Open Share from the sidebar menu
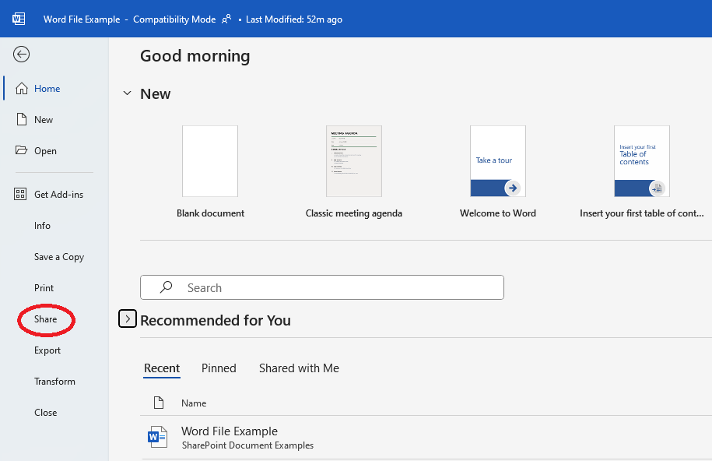The width and height of the screenshot is (712, 461). tap(45, 319)
